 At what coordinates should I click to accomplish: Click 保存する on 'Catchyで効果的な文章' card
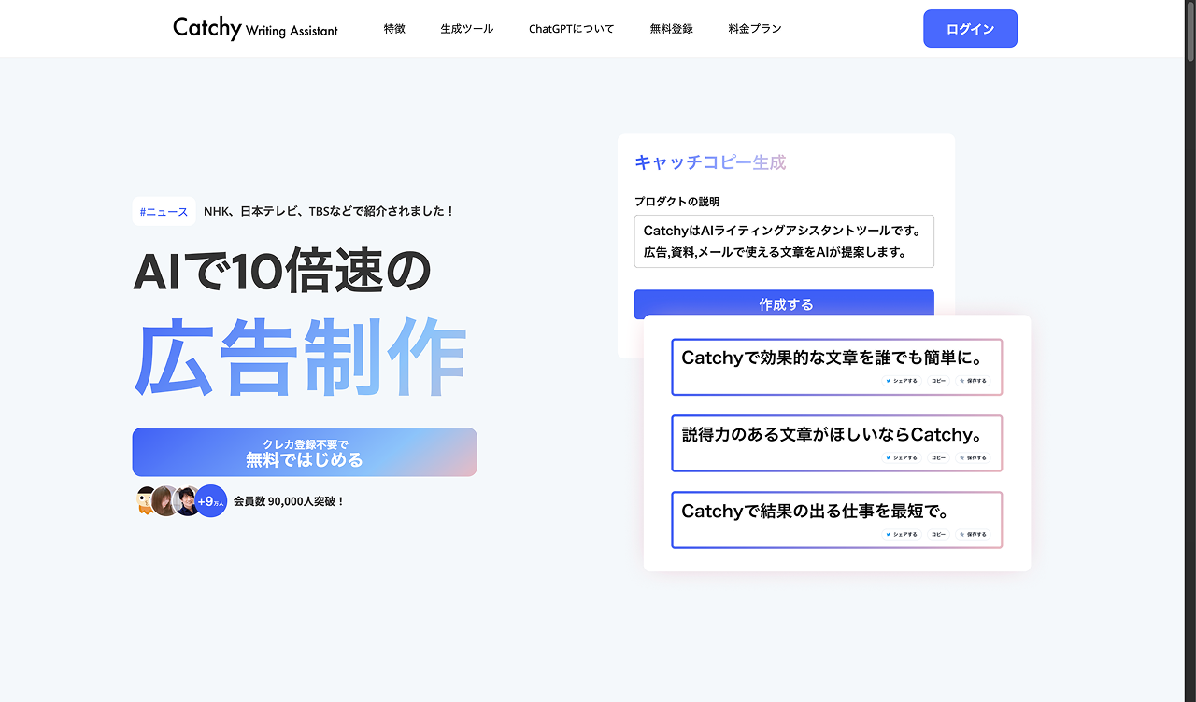pyautogui.click(x=973, y=381)
